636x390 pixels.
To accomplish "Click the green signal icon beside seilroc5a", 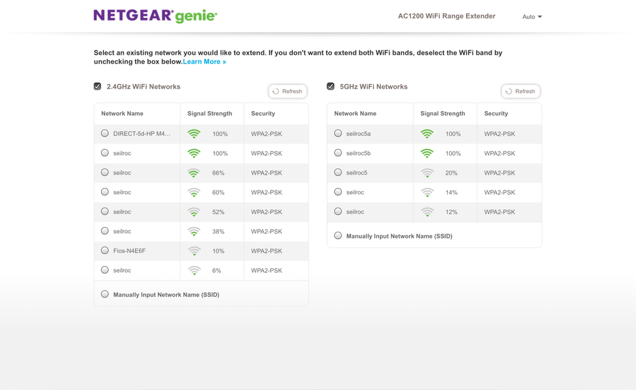I will point(427,133).
